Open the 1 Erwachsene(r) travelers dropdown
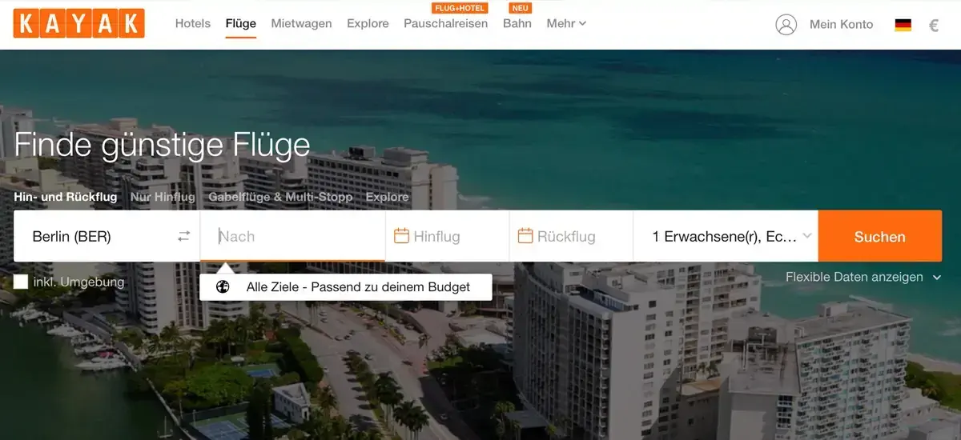The width and height of the screenshot is (961, 440). click(x=726, y=236)
